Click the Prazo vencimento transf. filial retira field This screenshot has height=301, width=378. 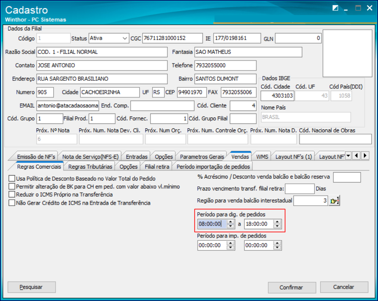pyautogui.click(x=300, y=189)
